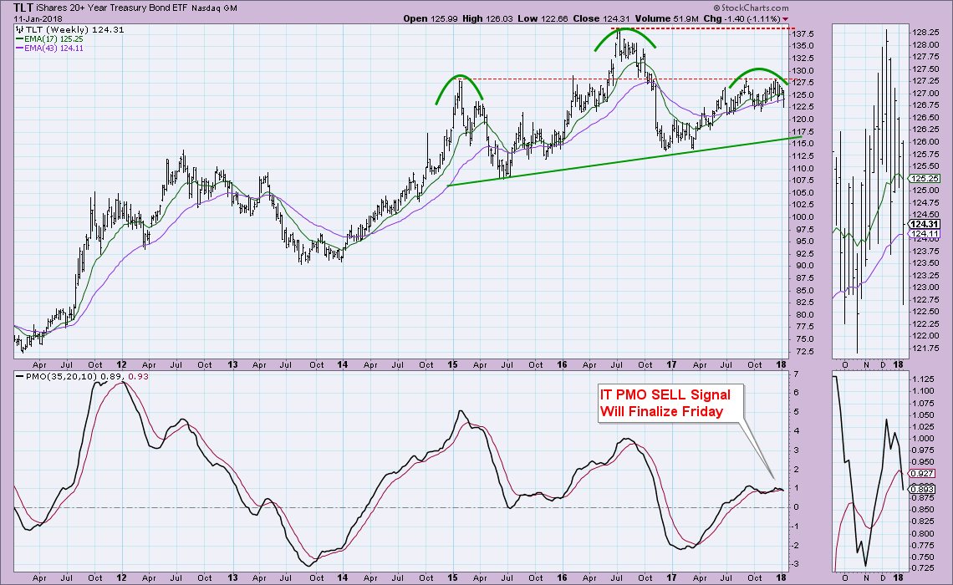
Task: Click the Close 124.31 value in the header
Action: (x=601, y=19)
